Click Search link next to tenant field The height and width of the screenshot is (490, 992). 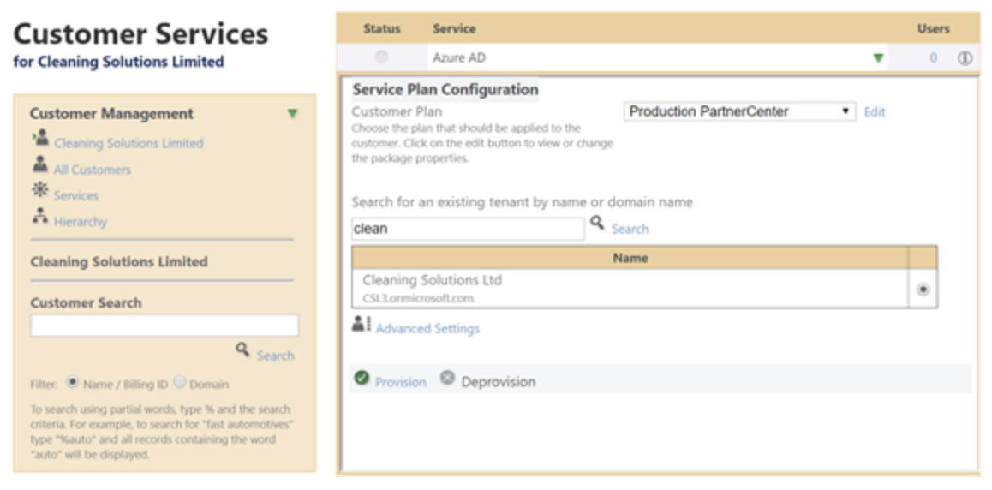pos(630,229)
